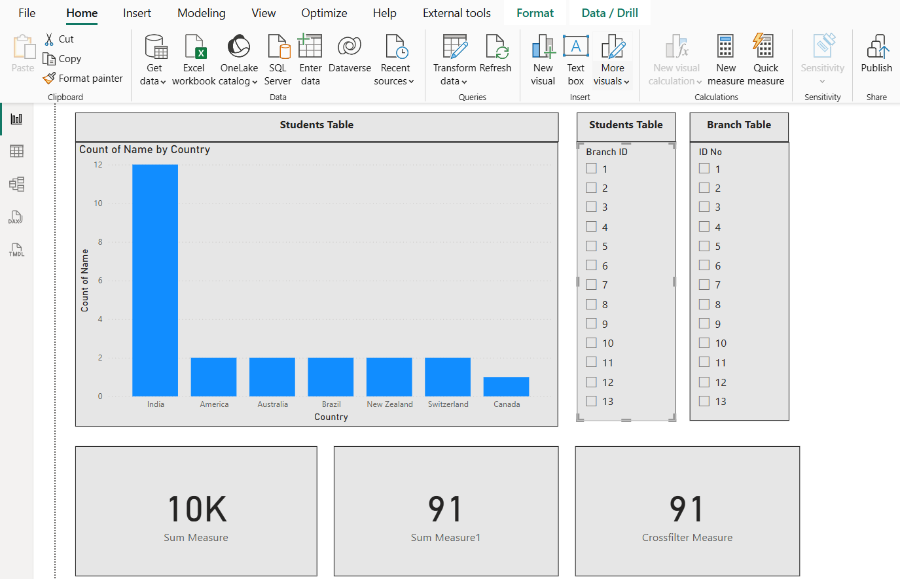Open Model view from left sidebar

16,184
